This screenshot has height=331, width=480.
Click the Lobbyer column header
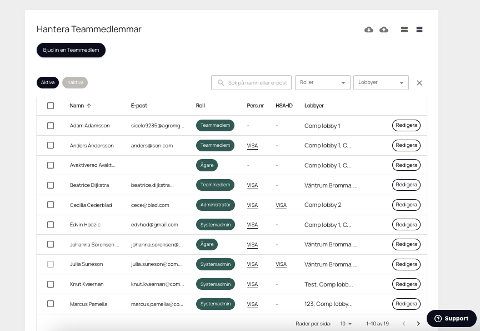(x=314, y=106)
